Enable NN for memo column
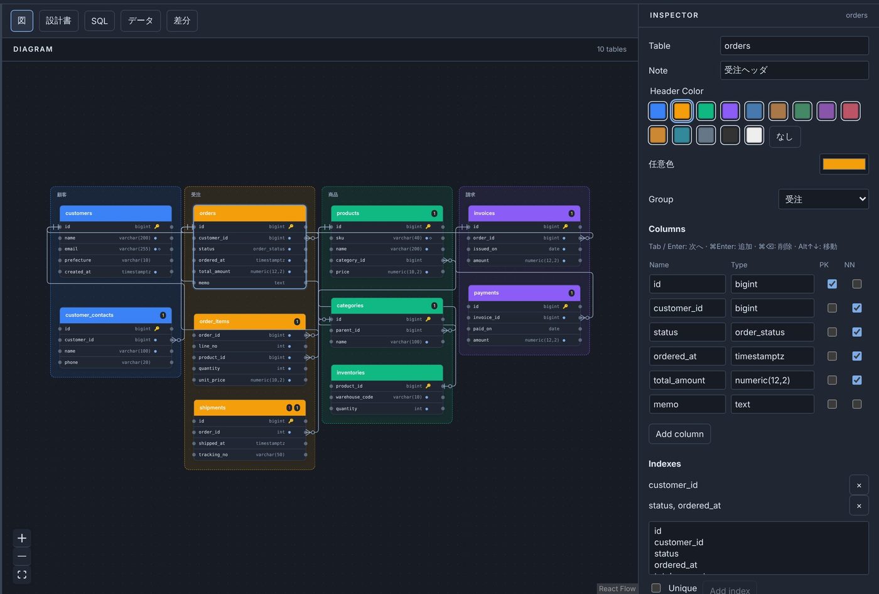The image size is (879, 594). point(856,405)
